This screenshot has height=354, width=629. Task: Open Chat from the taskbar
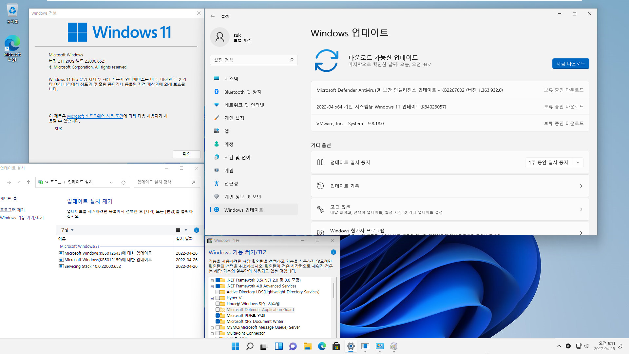(293, 346)
